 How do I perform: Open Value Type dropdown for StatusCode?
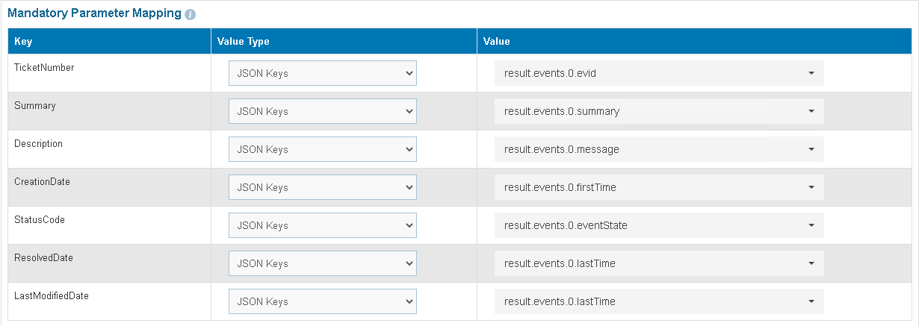(x=323, y=225)
